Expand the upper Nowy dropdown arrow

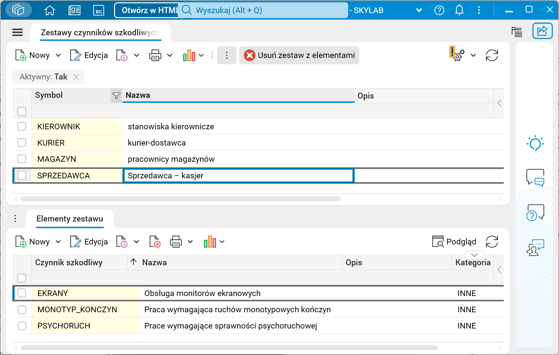tap(58, 55)
